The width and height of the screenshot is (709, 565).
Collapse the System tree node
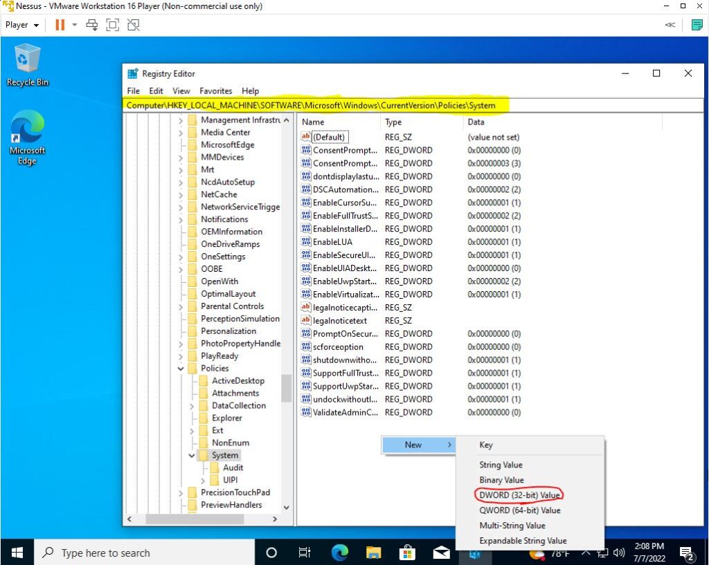[192, 455]
